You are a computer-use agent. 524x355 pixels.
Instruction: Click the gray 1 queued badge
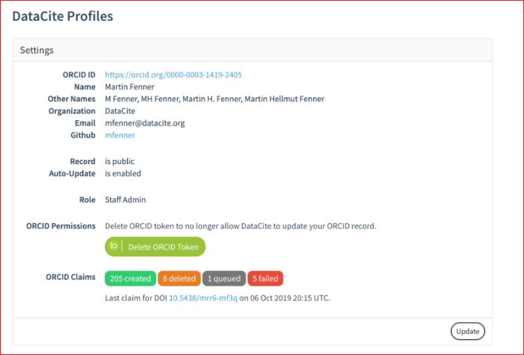coord(224,278)
